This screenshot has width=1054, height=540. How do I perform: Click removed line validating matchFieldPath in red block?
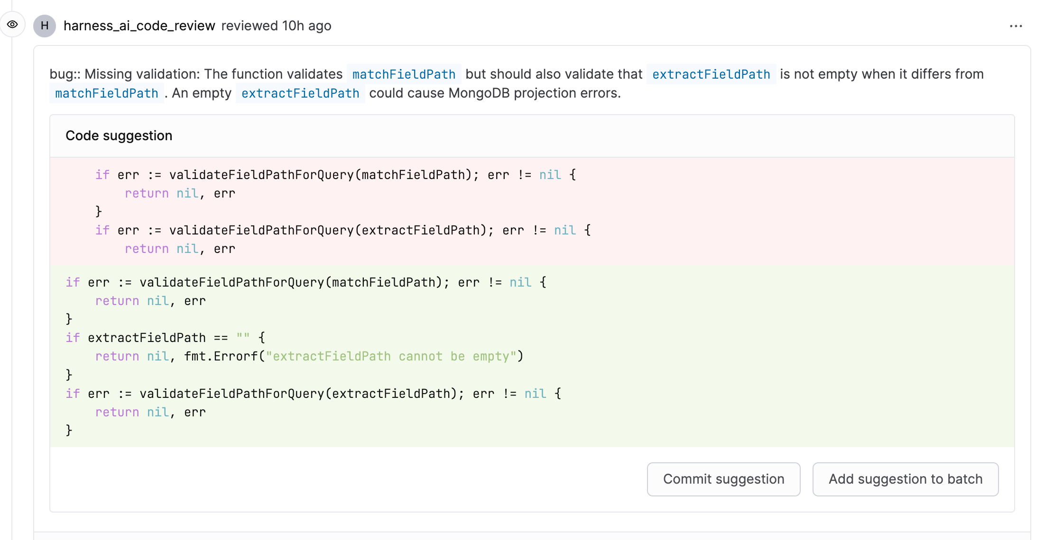(x=335, y=175)
